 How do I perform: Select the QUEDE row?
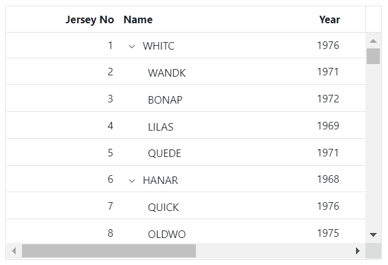[164, 153]
